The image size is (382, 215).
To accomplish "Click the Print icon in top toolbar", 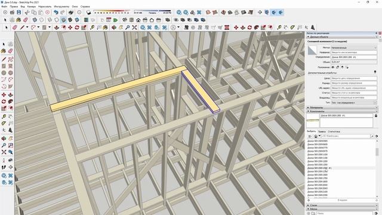I will pyautogui.click(x=71, y=12).
